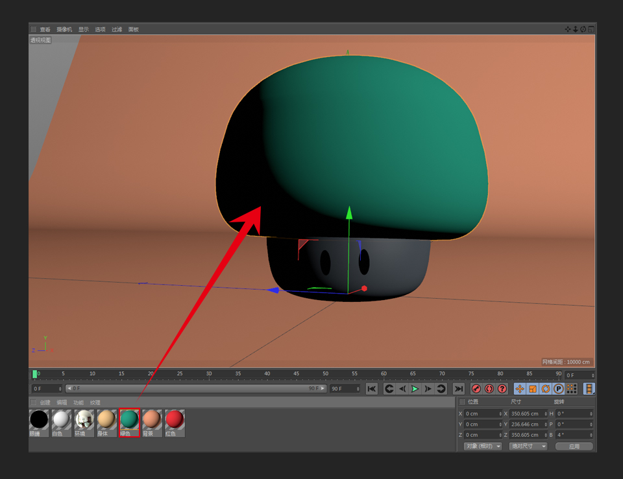Viewport: 623px width, 479px height.
Task: Select the red 红色 material swatch
Action: [x=174, y=420]
